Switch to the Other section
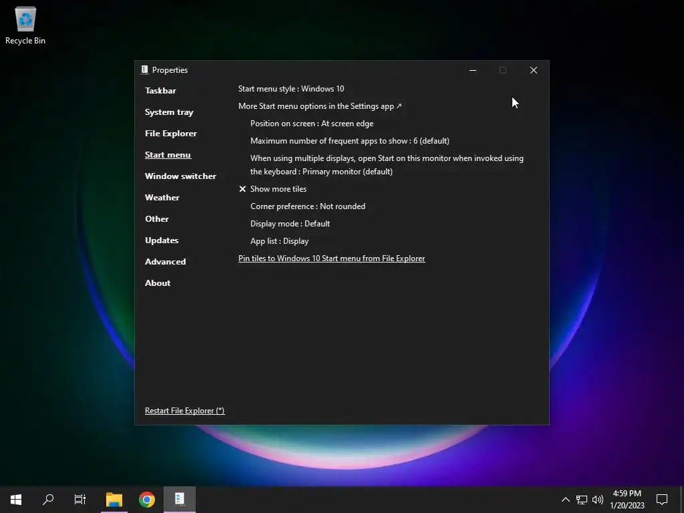Image resolution: width=684 pixels, height=513 pixels. [156, 219]
